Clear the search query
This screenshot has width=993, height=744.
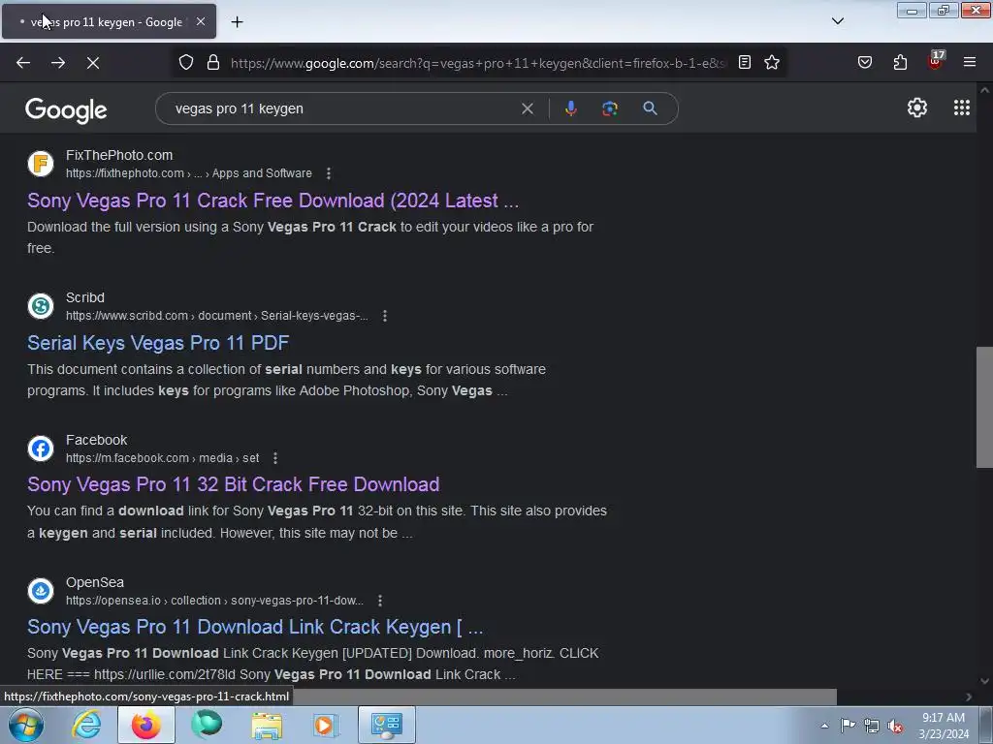[x=528, y=108]
